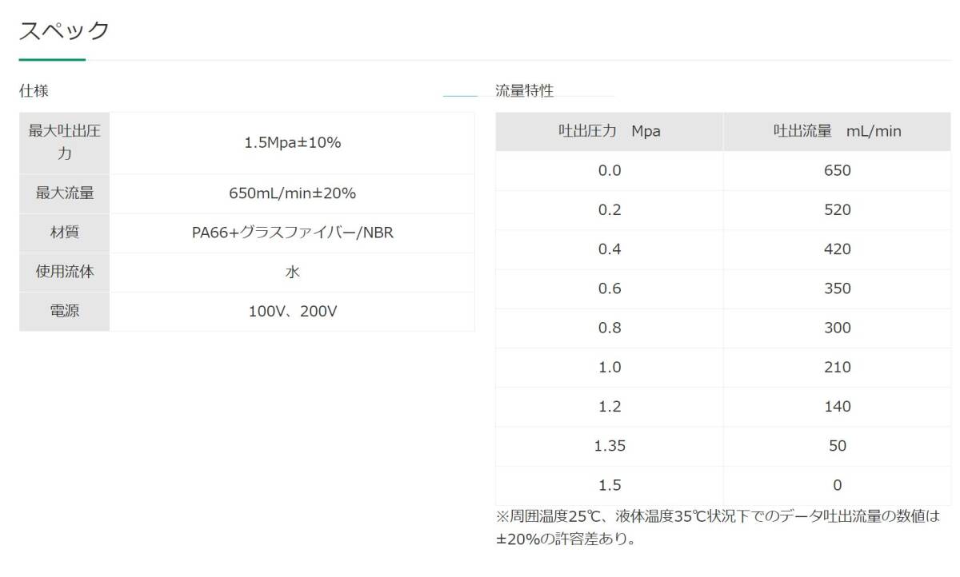The image size is (960, 577).
Task: Click the 使用流体 row header
Action: [63, 272]
